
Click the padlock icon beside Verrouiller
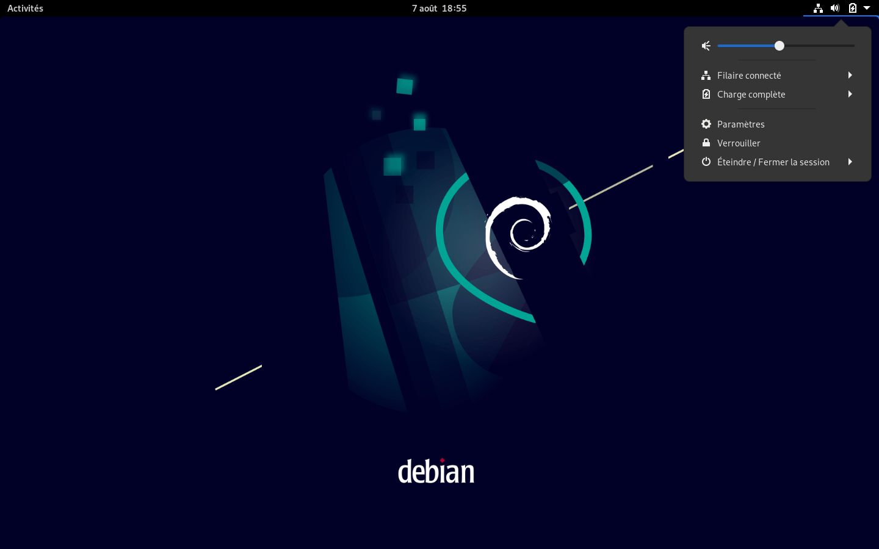point(706,143)
